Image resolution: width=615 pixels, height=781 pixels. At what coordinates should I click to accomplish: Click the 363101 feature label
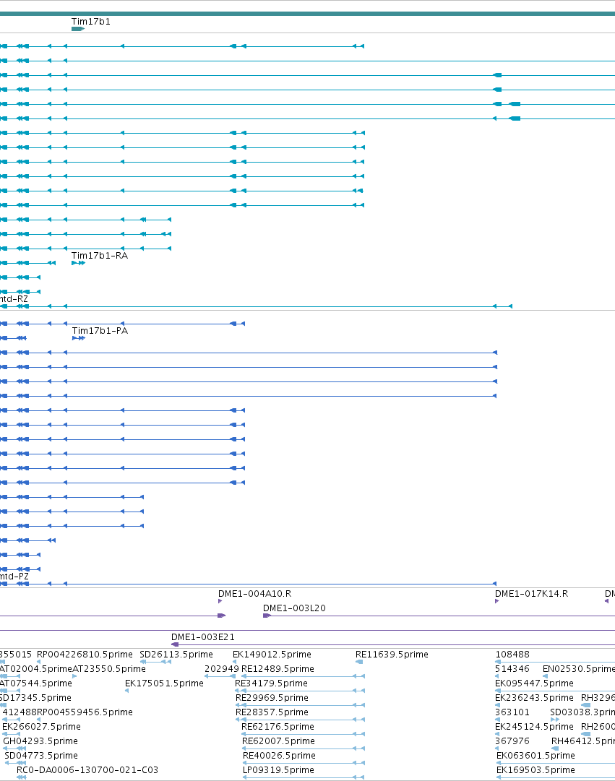pos(512,712)
